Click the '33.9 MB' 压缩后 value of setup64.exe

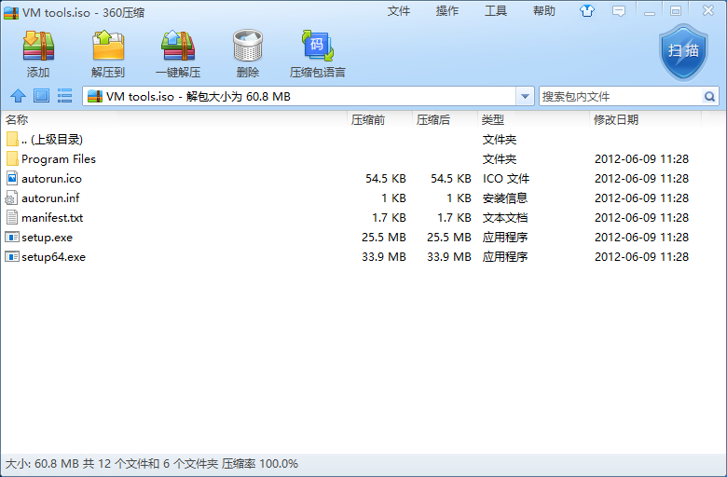pyautogui.click(x=449, y=256)
